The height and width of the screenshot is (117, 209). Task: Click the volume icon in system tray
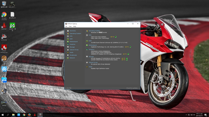coord(191,115)
